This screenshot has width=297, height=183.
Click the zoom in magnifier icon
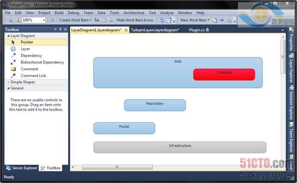pos(10,20)
